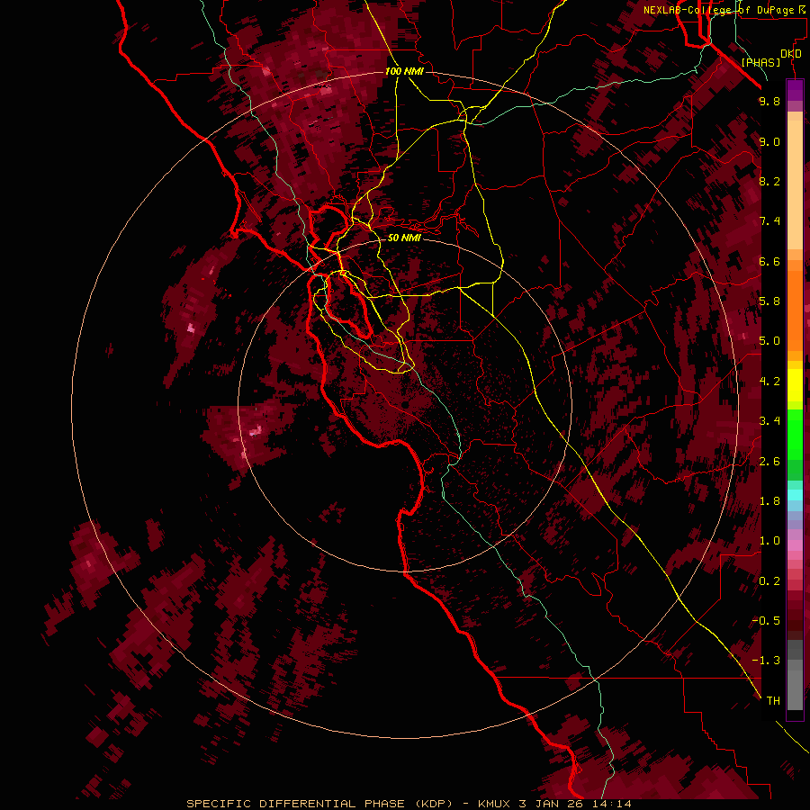
Task: Select the -0.5 scale value
Action: click(x=766, y=621)
